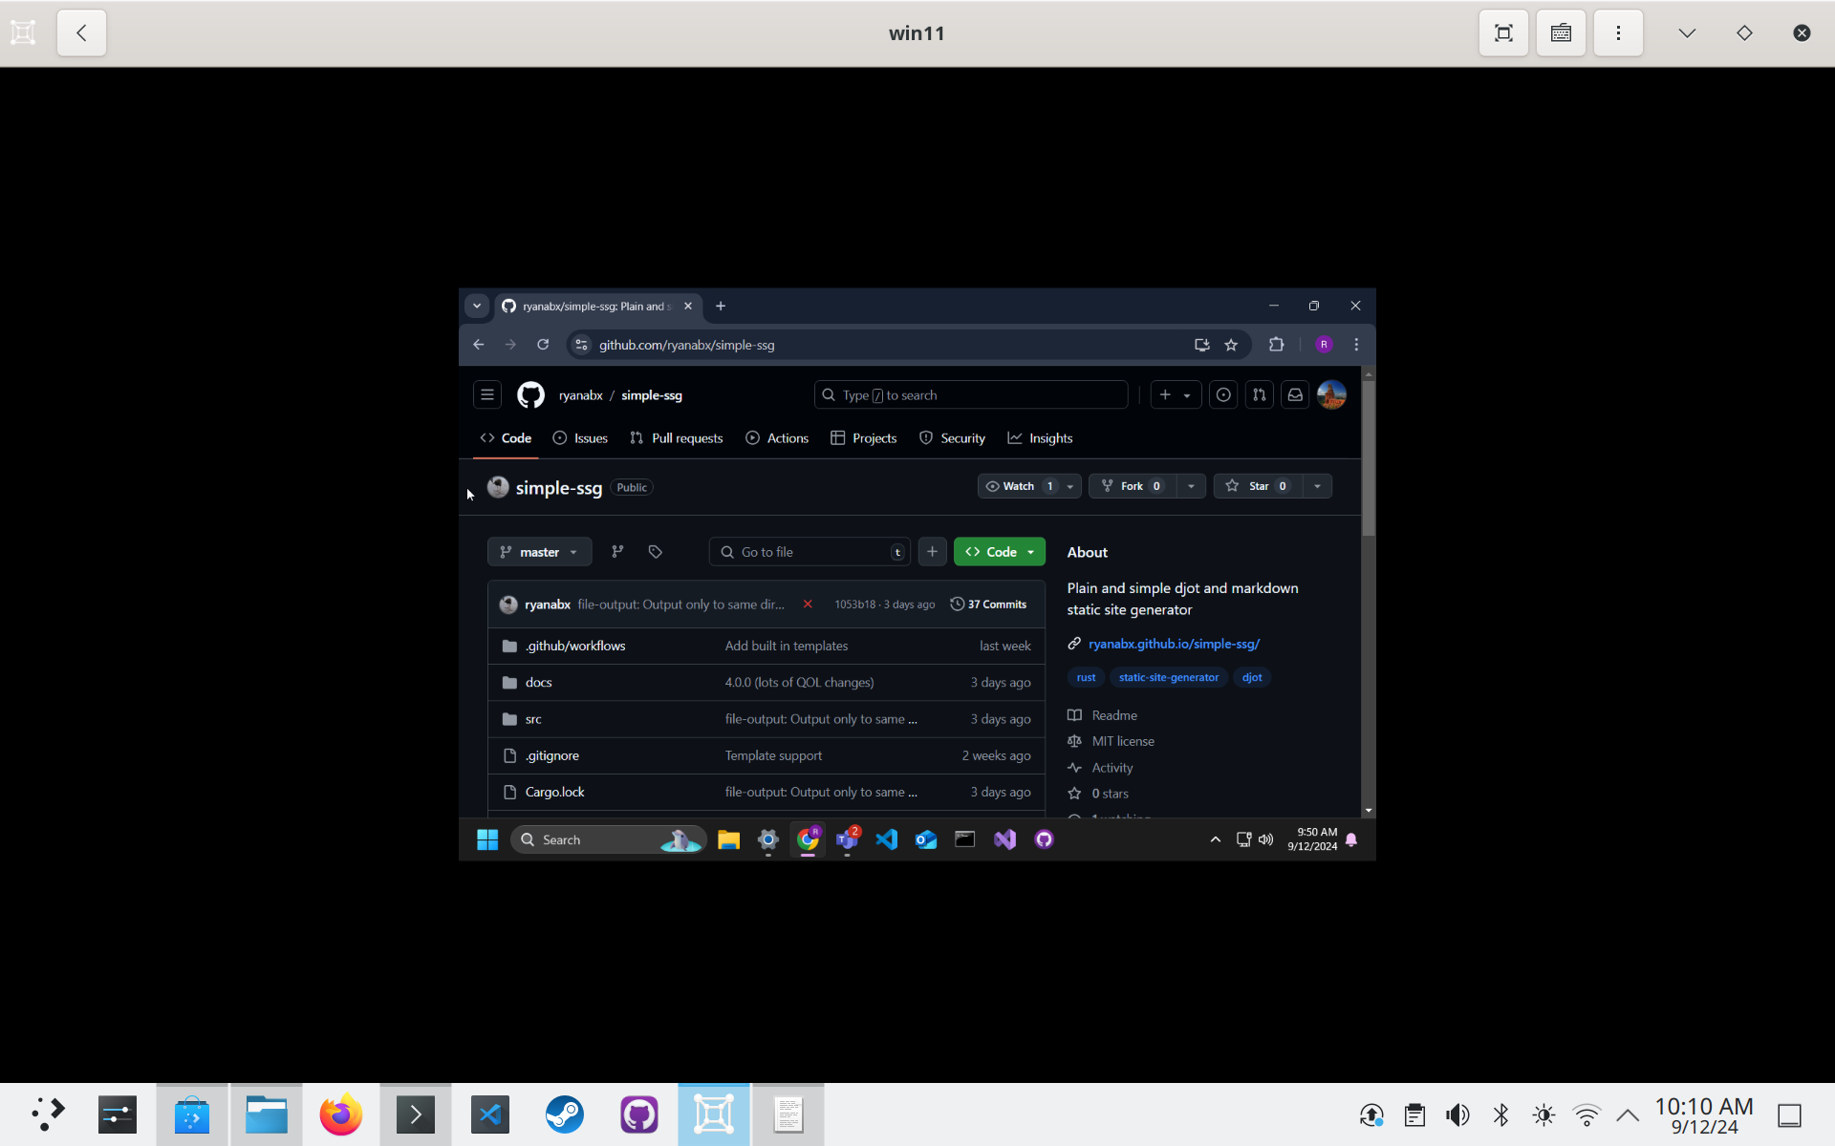Screen dimensions: 1835x1146
Task: Open 37 Commits history link
Action: pos(988,605)
